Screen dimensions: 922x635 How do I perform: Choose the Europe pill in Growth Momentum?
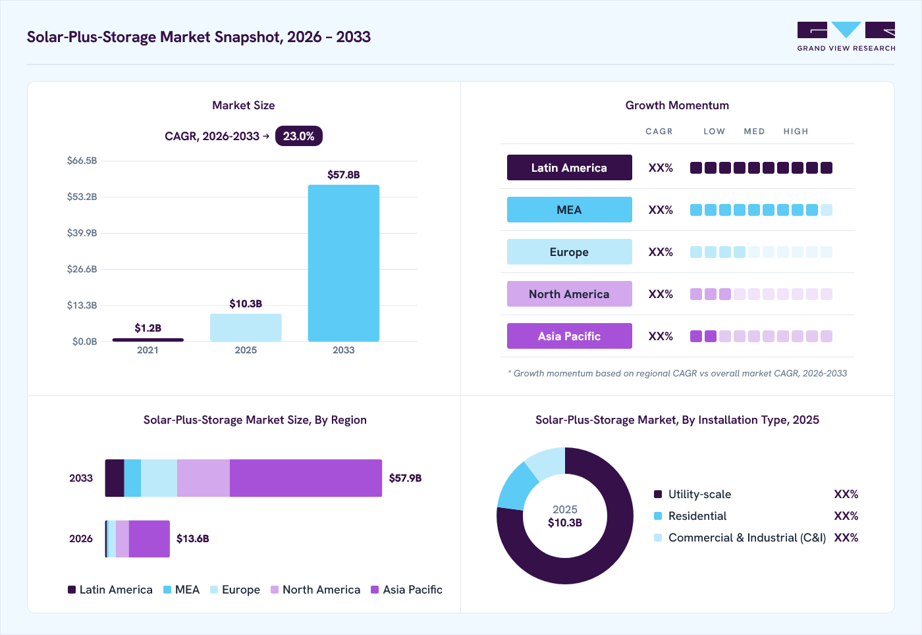coord(570,252)
